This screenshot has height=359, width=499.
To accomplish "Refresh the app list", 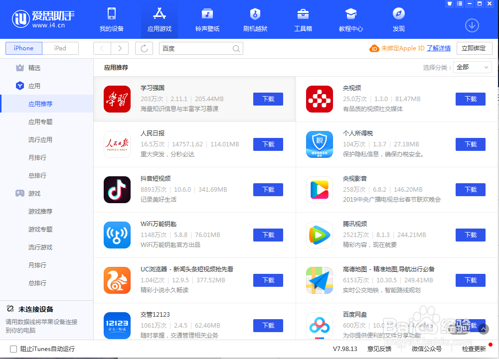I will [x=144, y=48].
